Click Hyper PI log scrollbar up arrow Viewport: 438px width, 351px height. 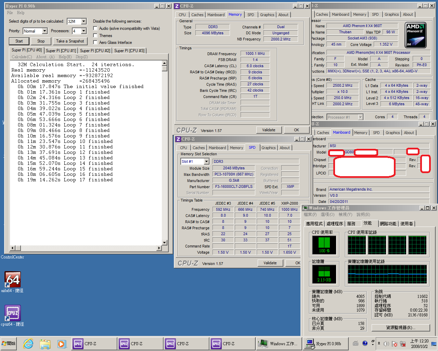pos(164,63)
